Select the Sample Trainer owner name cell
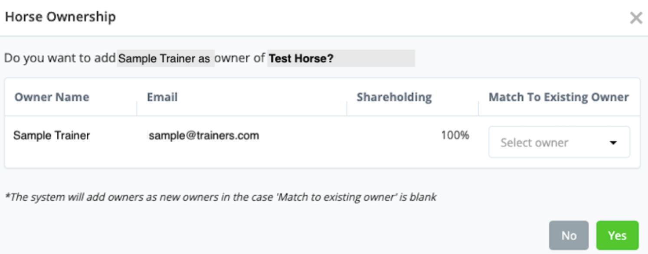 52,136
